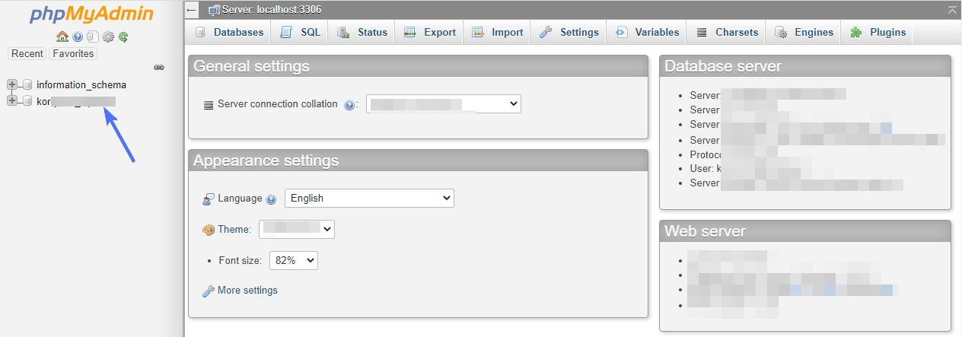The width and height of the screenshot is (962, 337).
Task: Click the phpMyAdmin logo
Action: pos(91,14)
